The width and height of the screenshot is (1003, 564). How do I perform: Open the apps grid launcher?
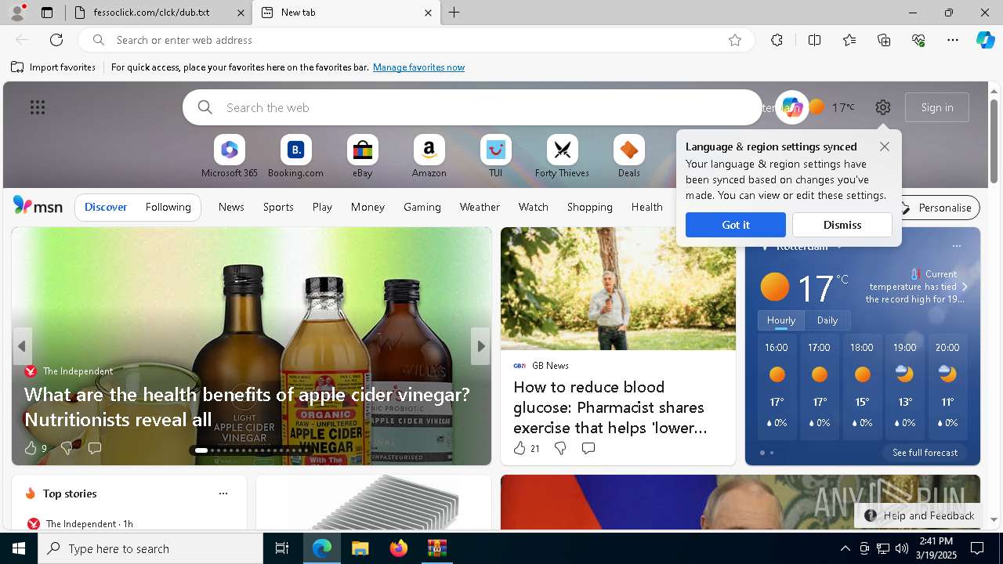[x=38, y=107]
